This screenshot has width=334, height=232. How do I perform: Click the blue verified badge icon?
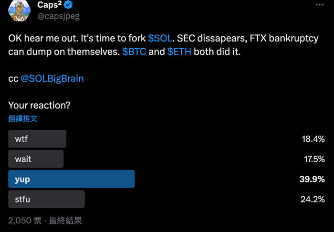(69, 5)
